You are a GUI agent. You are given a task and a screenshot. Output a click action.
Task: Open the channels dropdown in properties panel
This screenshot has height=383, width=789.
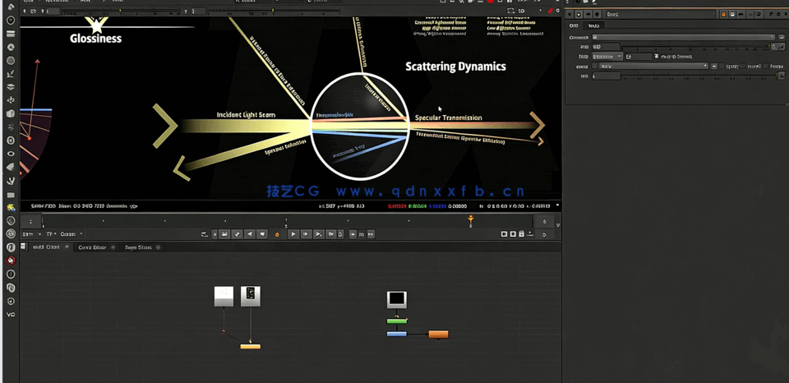coord(684,37)
